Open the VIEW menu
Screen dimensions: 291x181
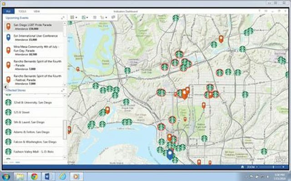click(36, 11)
